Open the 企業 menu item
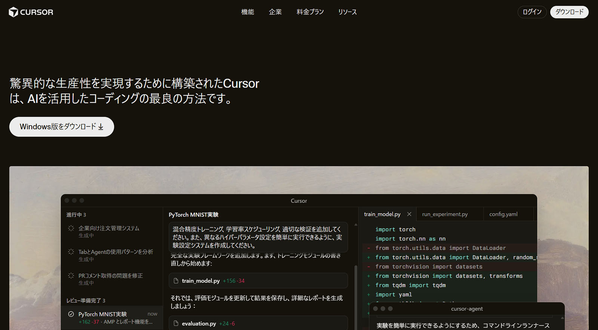 point(275,12)
